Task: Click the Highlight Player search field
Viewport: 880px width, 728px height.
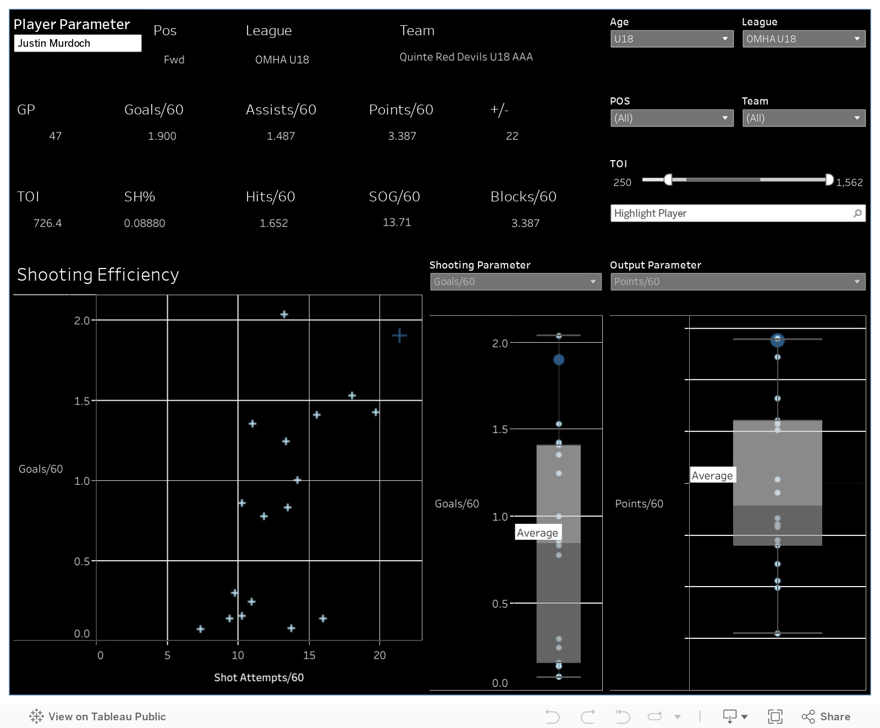Action: click(738, 213)
